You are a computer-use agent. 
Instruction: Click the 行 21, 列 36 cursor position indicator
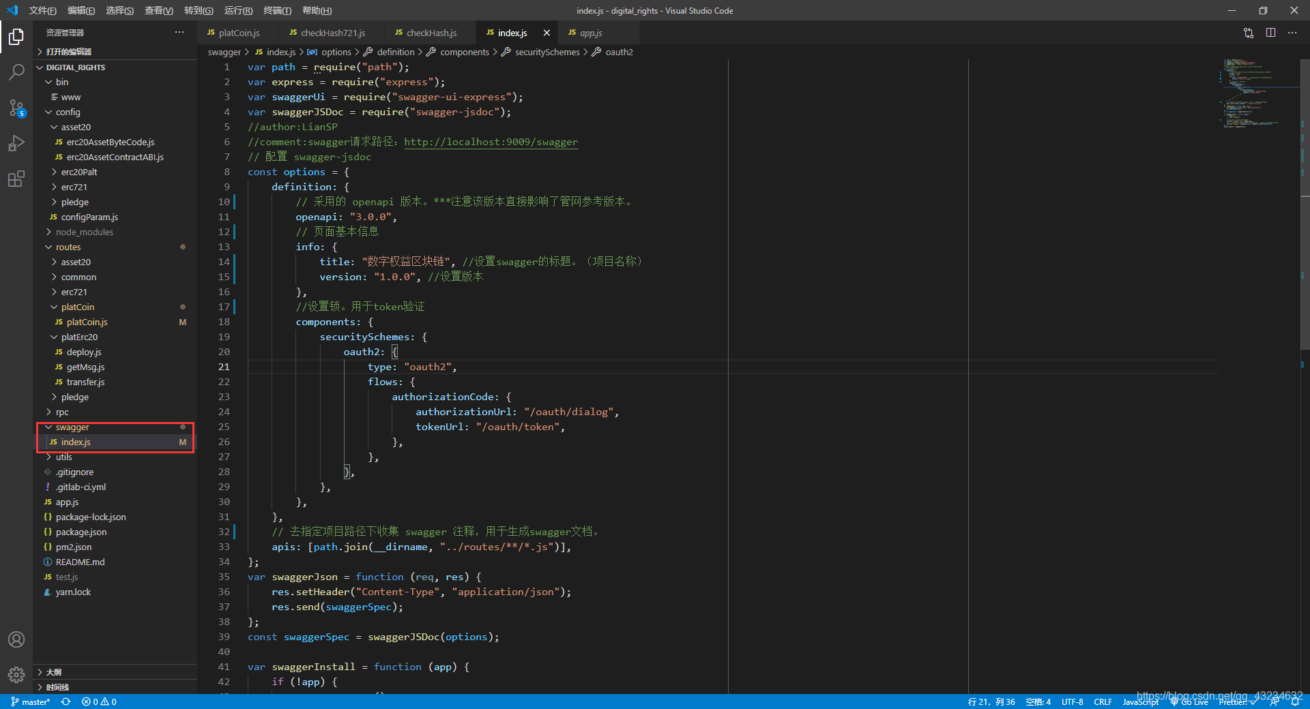point(991,702)
